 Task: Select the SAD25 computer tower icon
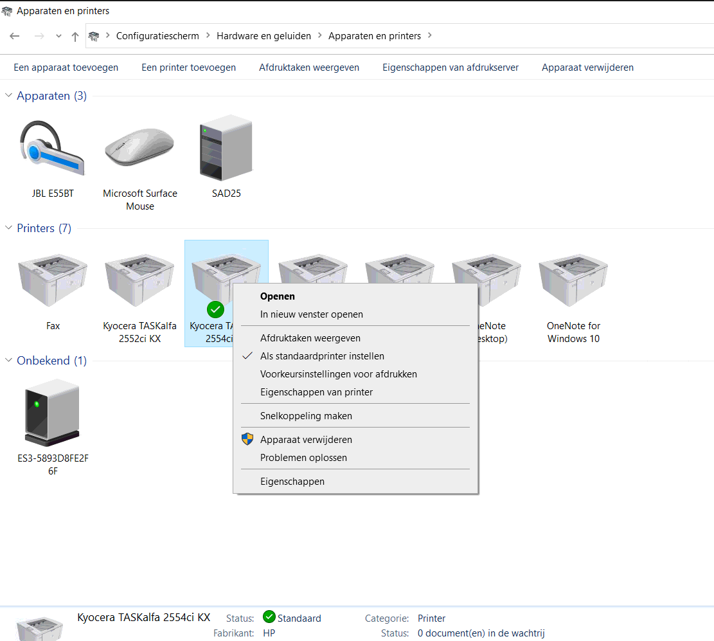[x=226, y=148]
